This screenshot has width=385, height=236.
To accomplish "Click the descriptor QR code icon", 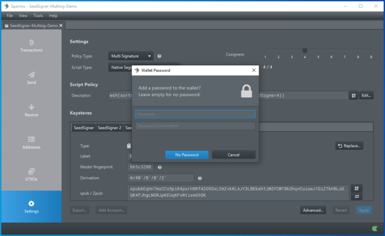I will [x=353, y=95].
